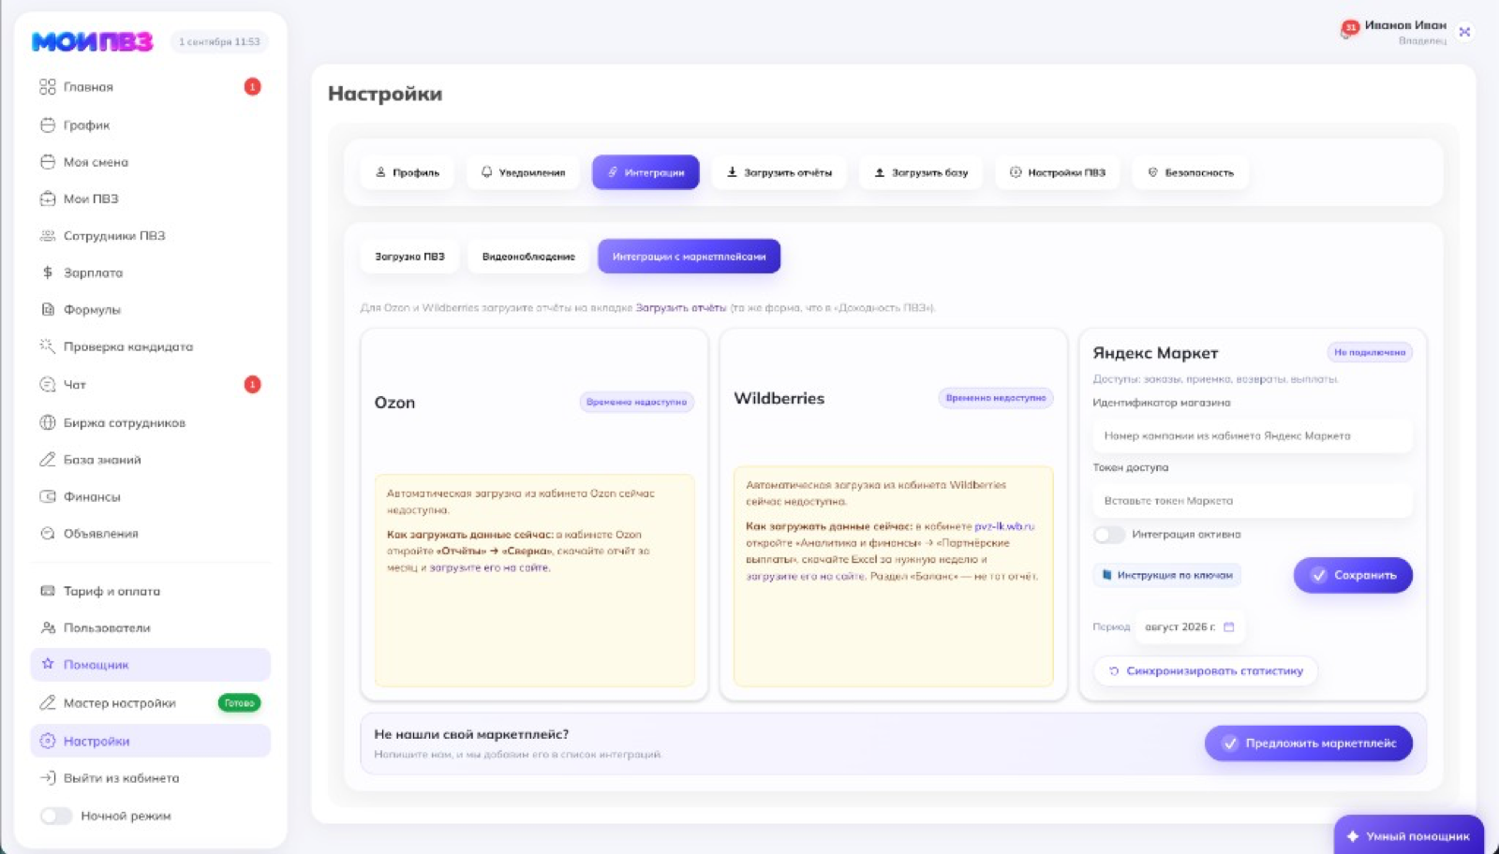Open the Загрузить базу tab
This screenshot has width=1499, height=854.
coord(921,172)
